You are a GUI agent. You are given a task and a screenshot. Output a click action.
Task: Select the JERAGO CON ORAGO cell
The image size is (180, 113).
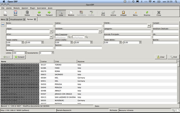click(x=63, y=94)
